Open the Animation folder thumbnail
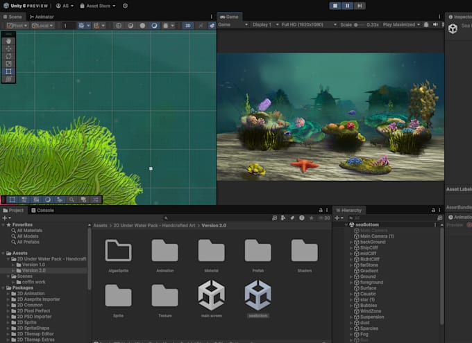The width and height of the screenshot is (472, 343). [165, 256]
